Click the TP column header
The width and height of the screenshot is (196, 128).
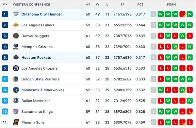tap(122, 5)
